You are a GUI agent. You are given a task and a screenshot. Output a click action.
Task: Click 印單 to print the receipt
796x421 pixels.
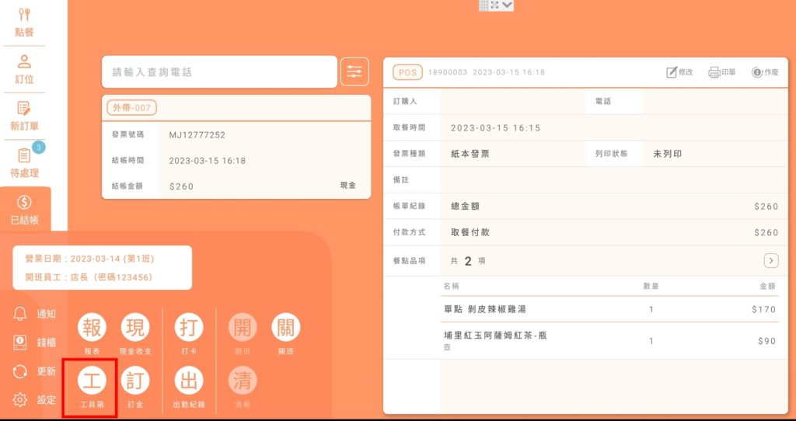(x=722, y=72)
